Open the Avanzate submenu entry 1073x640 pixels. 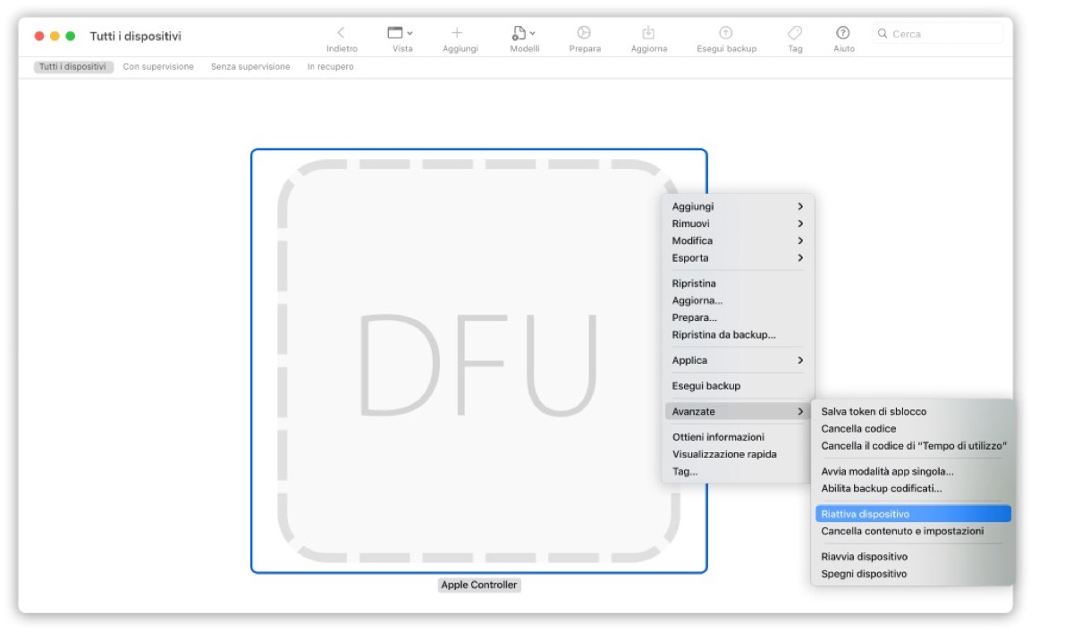click(x=738, y=411)
